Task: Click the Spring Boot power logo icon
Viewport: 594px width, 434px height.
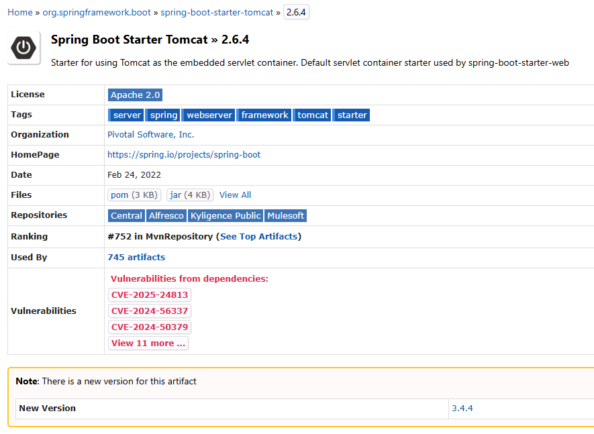Action: 24,48
